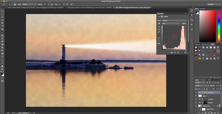This screenshot has height=114, width=222.
Task: Enable airbrush build-up in options bar
Action: (x=67, y=4)
